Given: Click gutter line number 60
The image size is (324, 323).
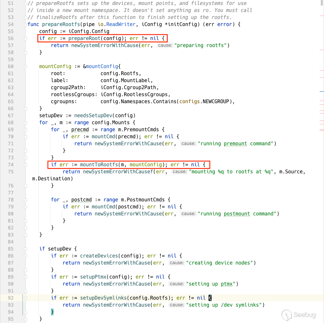Looking at the screenshot, I should [x=11, y=67].
